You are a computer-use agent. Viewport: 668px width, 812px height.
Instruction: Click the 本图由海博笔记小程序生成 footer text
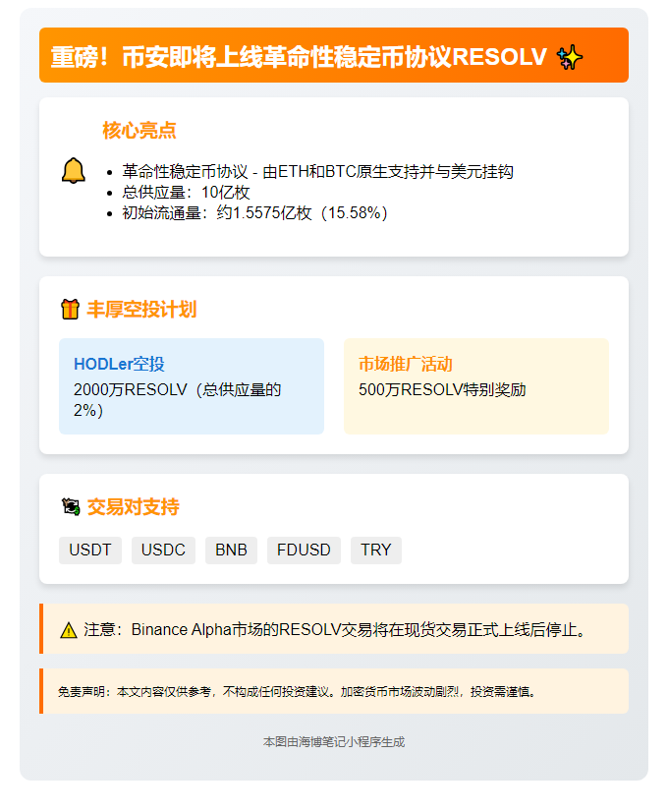point(334,742)
